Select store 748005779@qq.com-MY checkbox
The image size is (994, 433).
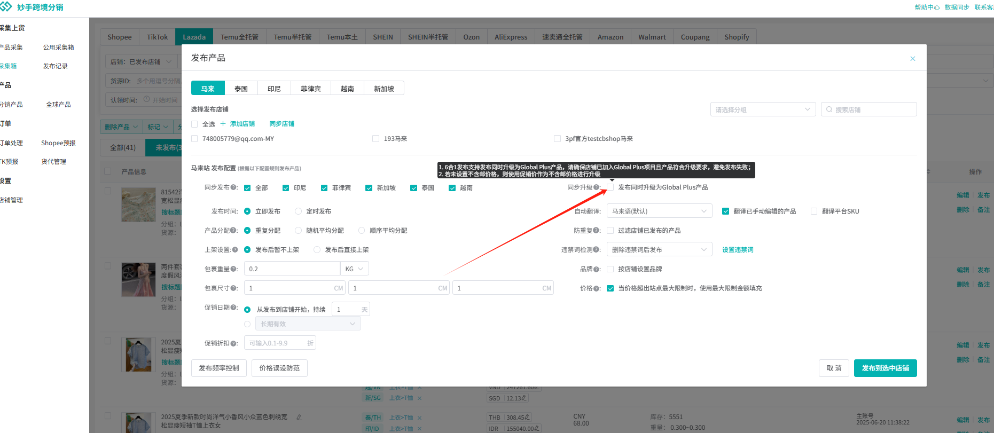pyautogui.click(x=194, y=139)
